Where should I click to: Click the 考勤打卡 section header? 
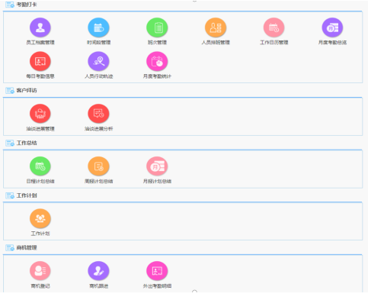tap(27, 5)
